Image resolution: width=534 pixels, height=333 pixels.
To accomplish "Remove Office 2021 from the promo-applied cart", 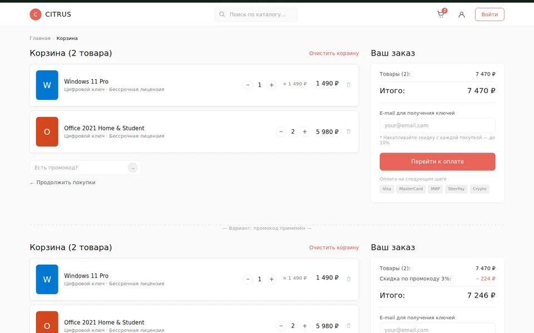I will coord(348,326).
